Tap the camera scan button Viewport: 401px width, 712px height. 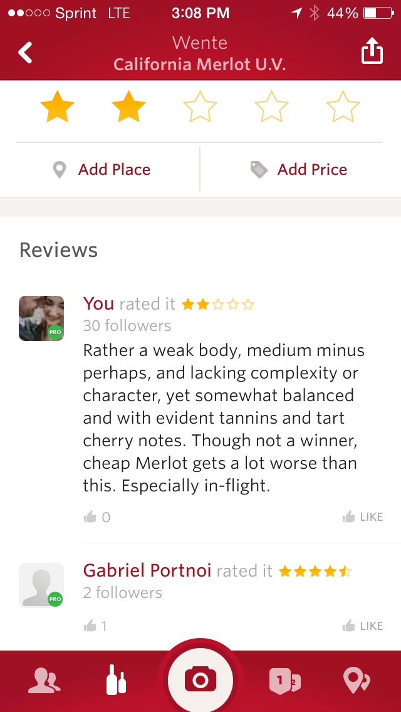point(200,680)
